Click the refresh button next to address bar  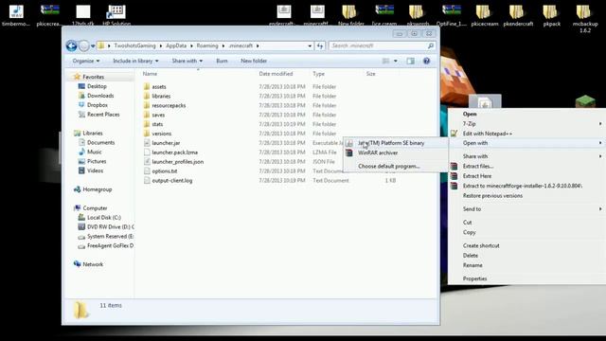(x=320, y=46)
